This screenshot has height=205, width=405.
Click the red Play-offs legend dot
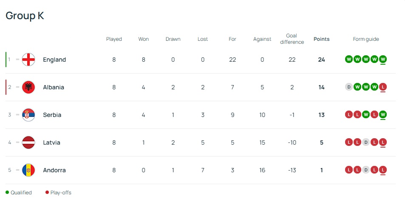(x=47, y=192)
